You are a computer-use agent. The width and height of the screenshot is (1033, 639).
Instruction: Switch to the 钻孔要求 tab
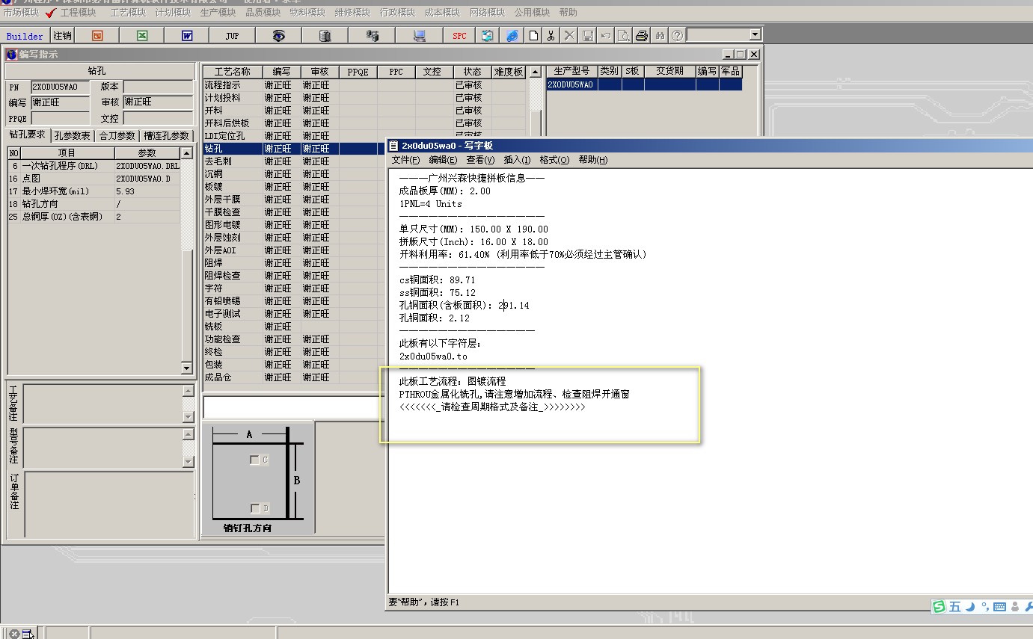[x=28, y=135]
